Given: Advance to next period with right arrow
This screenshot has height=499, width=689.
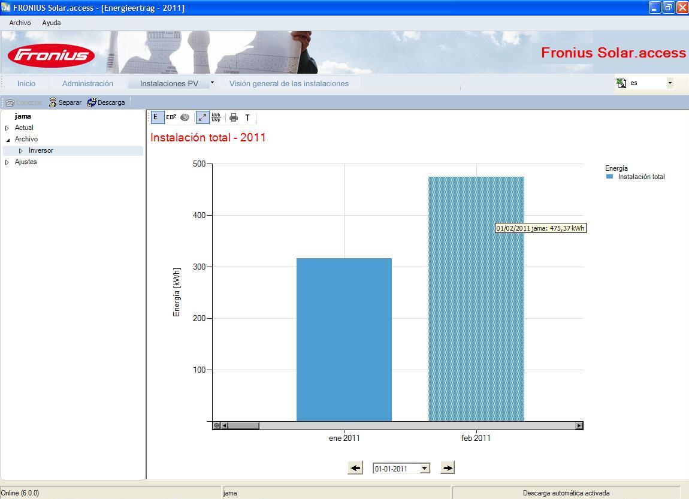Looking at the screenshot, I should pos(448,468).
